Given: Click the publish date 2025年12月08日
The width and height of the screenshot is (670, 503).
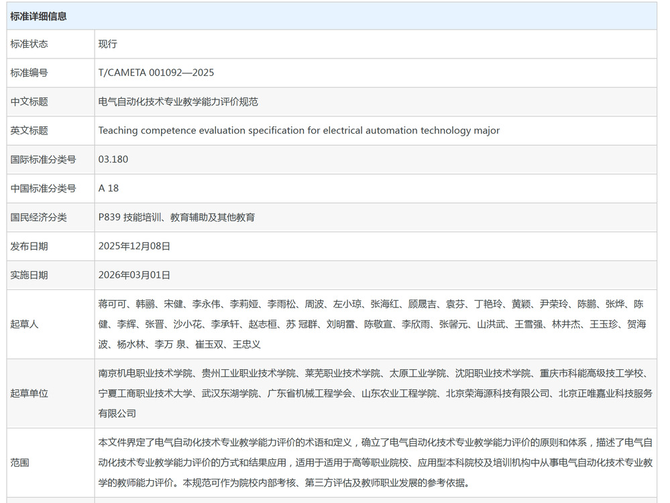Looking at the screenshot, I should click(134, 246).
